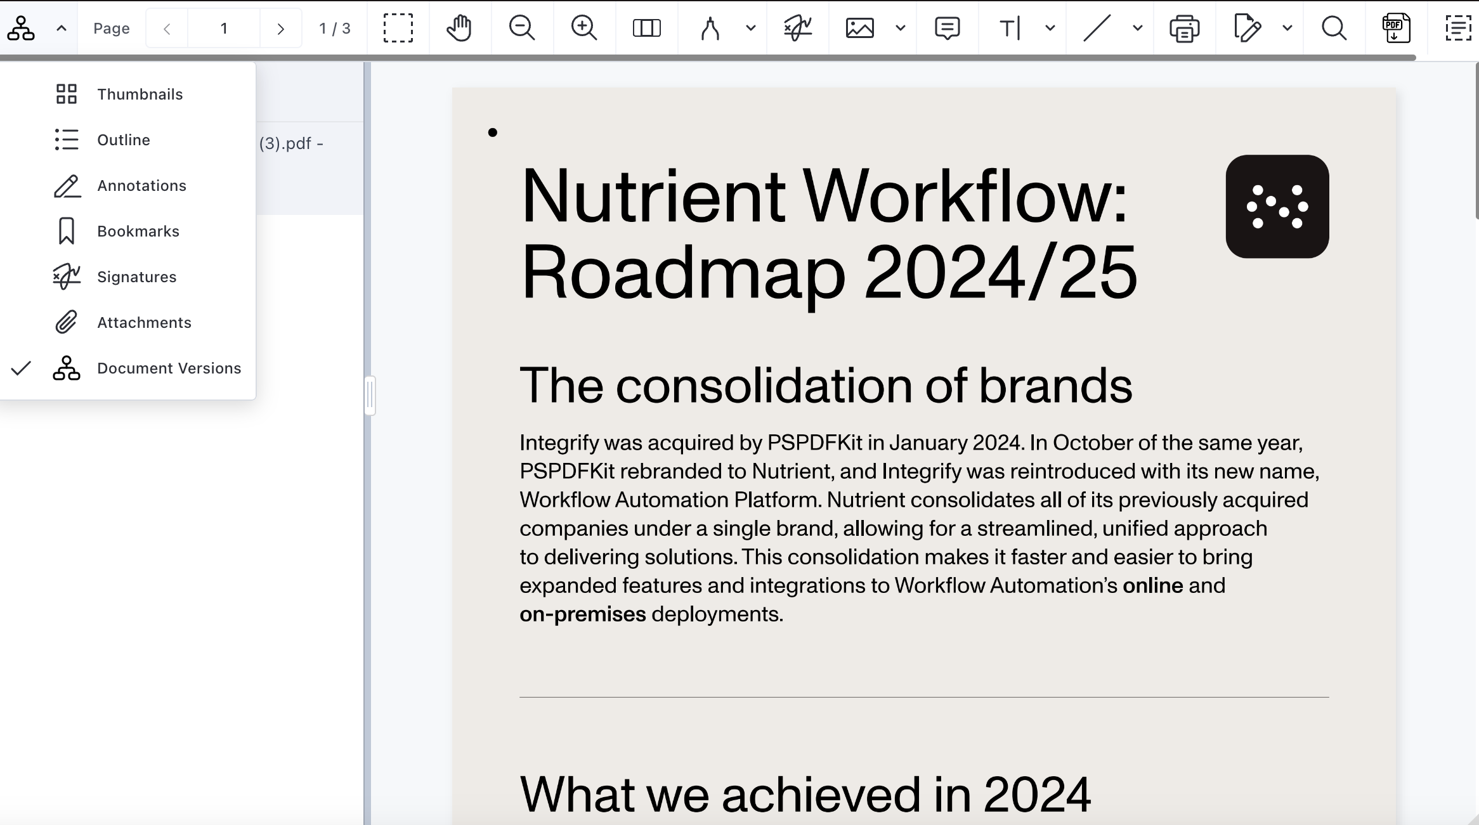Click the Nutrient logo on the page
Image resolution: width=1479 pixels, height=825 pixels.
pyautogui.click(x=1277, y=207)
